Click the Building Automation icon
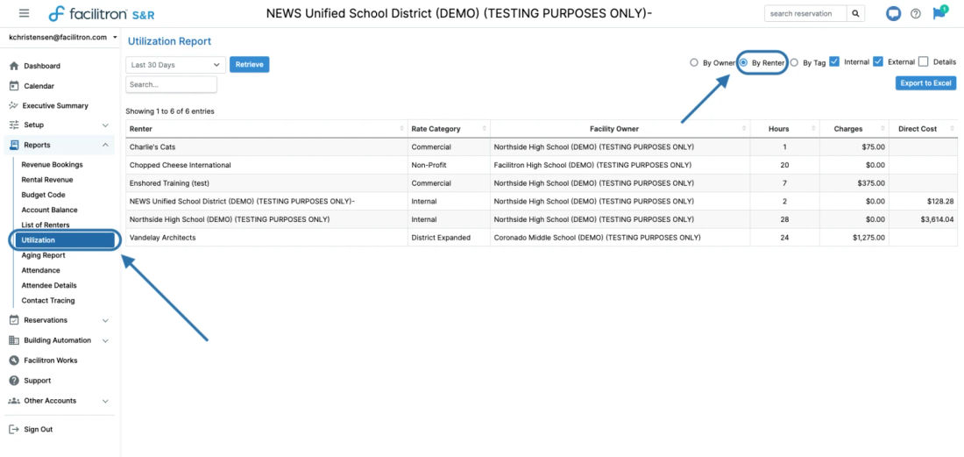964x457 pixels. click(x=14, y=340)
